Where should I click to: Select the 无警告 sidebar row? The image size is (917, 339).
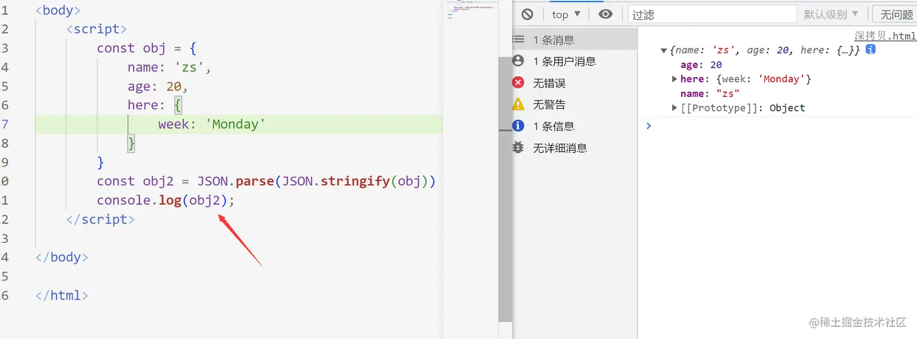point(575,105)
